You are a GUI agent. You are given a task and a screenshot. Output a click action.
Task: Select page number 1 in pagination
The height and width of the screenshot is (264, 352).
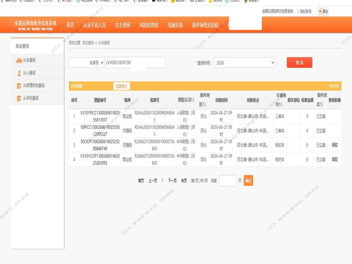pyautogui.click(x=162, y=181)
